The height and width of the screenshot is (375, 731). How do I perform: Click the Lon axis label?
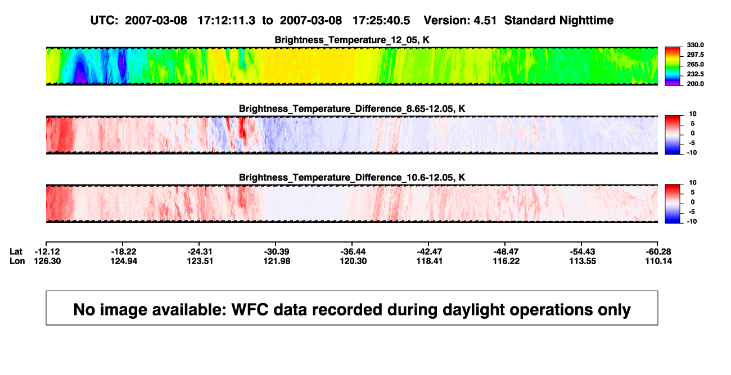point(17,261)
